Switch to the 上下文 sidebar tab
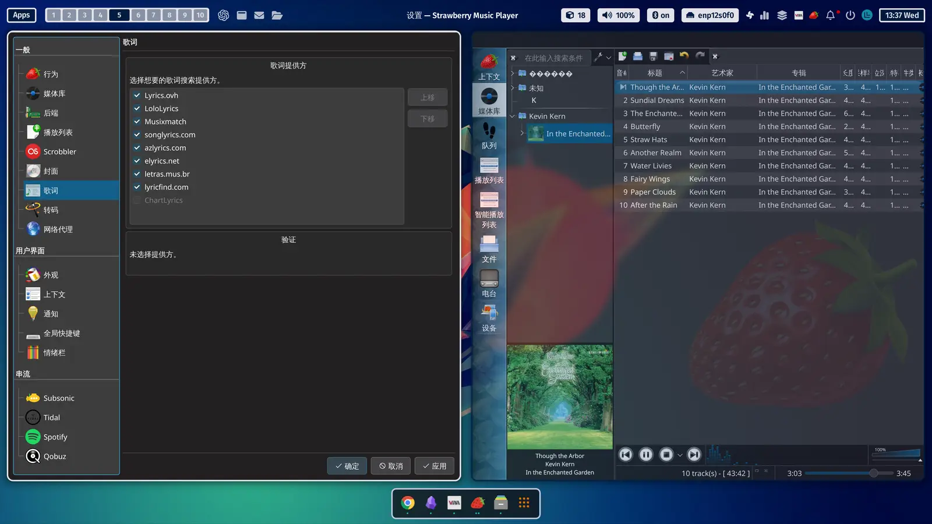This screenshot has height=524, width=932. [489, 66]
